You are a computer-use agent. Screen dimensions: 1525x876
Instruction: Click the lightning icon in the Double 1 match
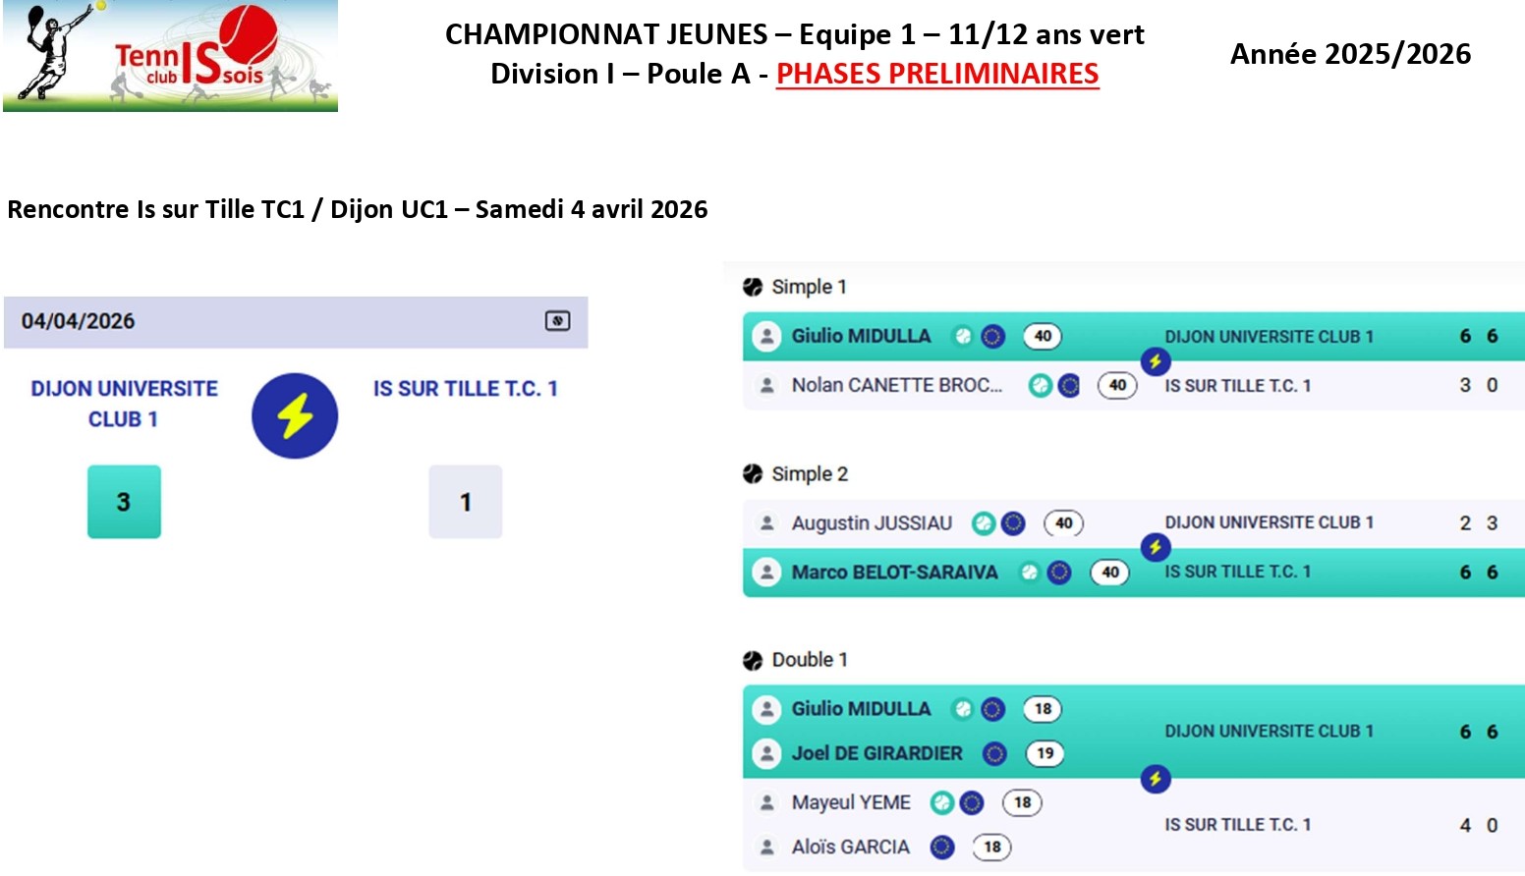pyautogui.click(x=1155, y=779)
